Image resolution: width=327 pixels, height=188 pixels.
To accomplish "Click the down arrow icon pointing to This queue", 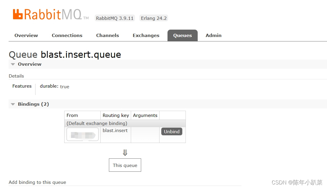I will (x=125, y=152).
